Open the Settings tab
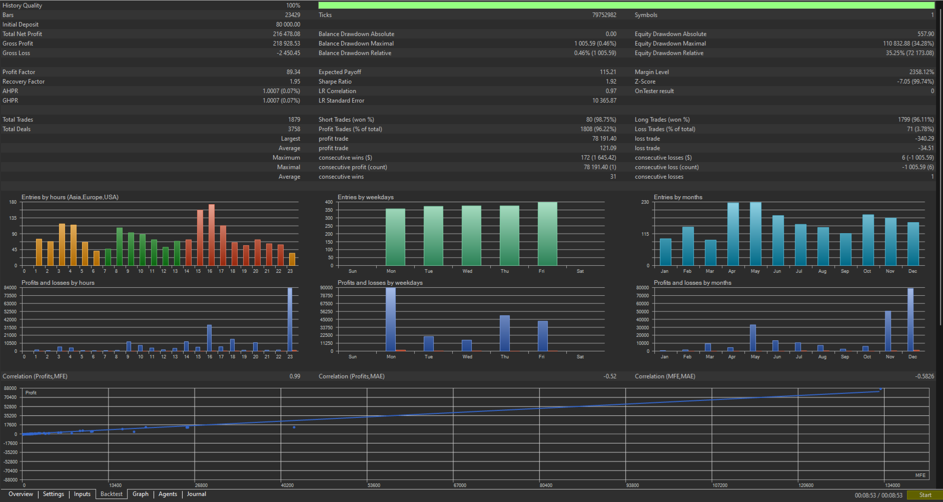Image resolution: width=943 pixels, height=502 pixels. pos(54,494)
